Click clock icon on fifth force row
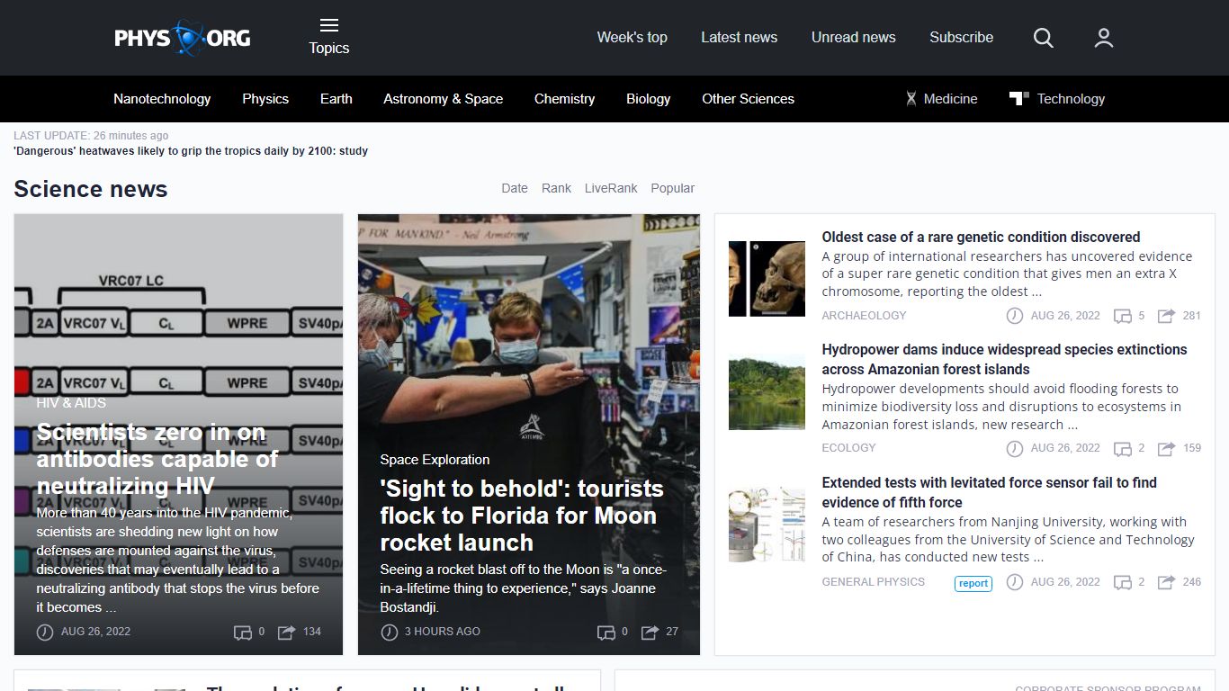The width and height of the screenshot is (1229, 691). click(x=1014, y=582)
